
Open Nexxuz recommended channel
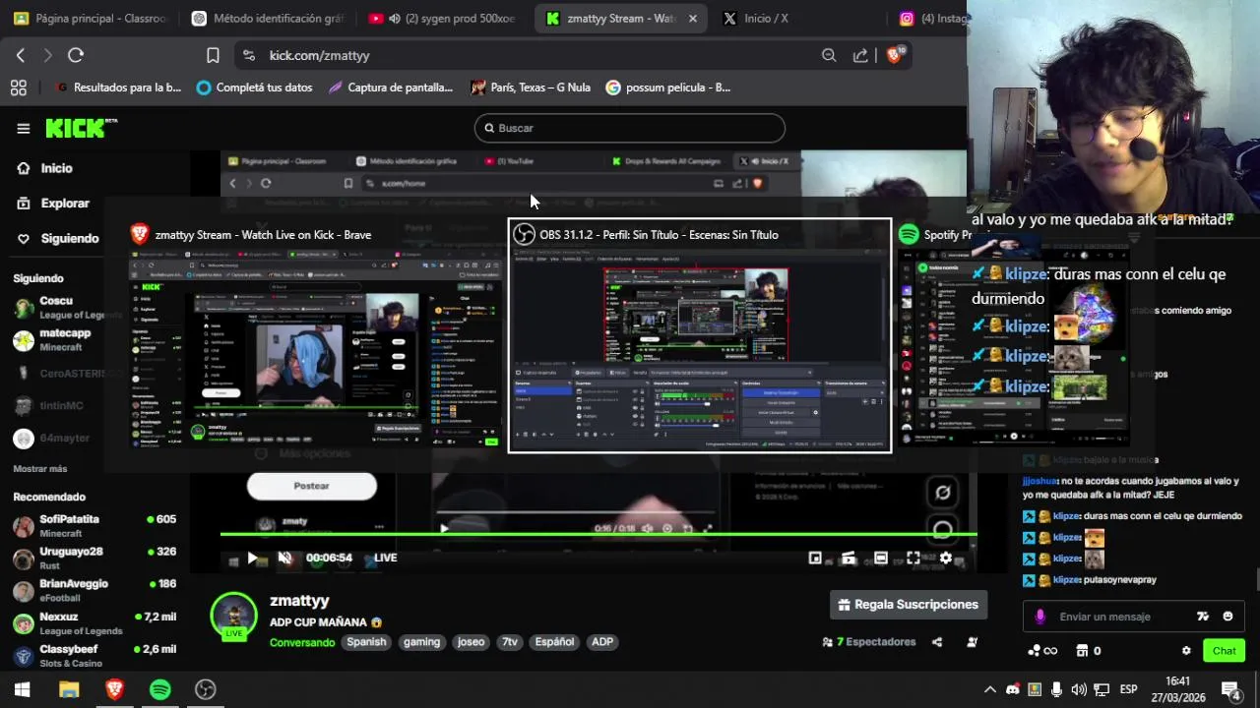pyautogui.click(x=94, y=622)
